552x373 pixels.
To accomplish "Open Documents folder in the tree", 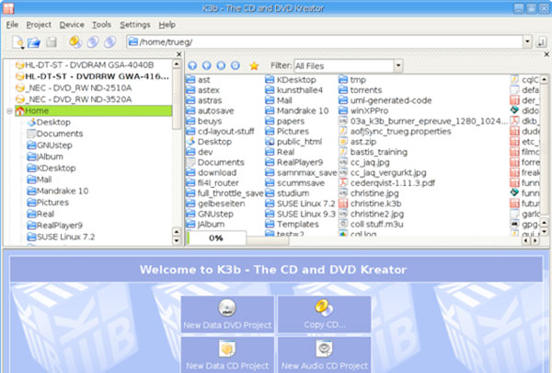I will [x=55, y=134].
